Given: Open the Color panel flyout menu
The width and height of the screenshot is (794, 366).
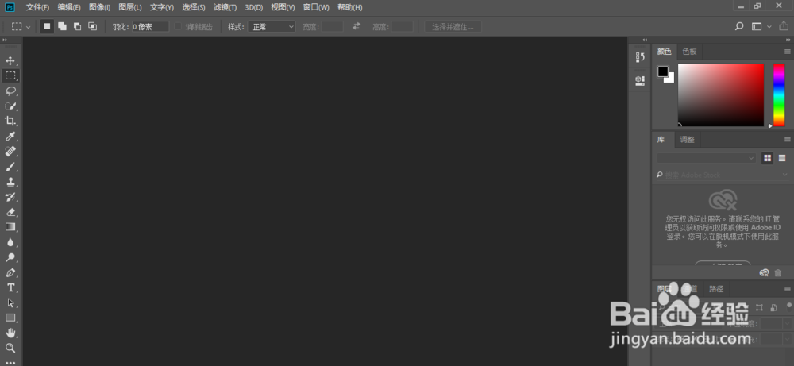Looking at the screenshot, I should [x=788, y=52].
